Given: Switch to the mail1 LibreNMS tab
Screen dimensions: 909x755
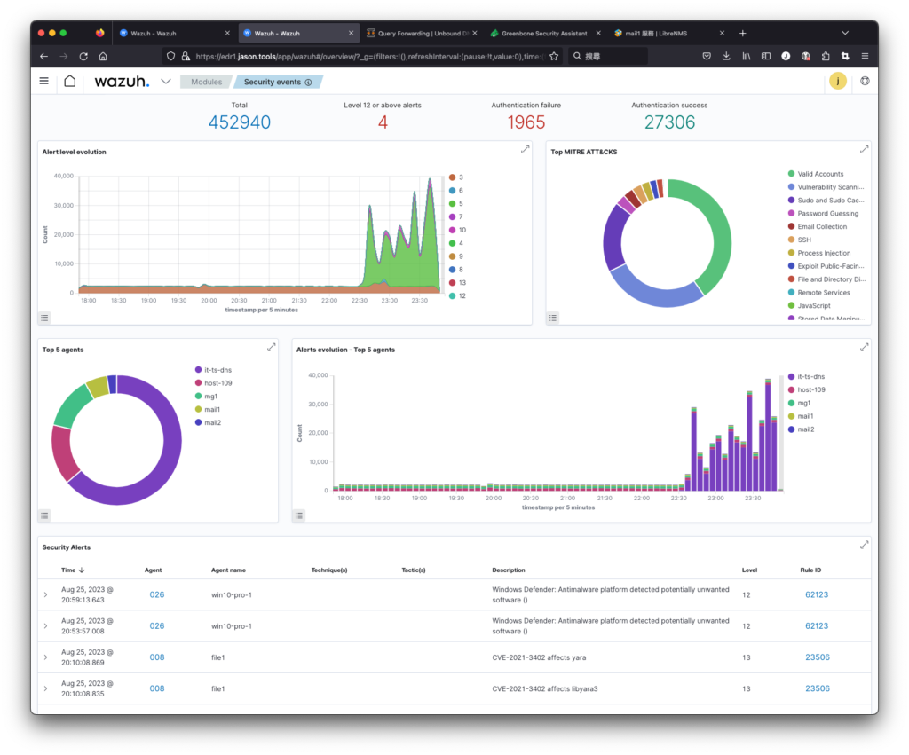Looking at the screenshot, I should pos(668,33).
